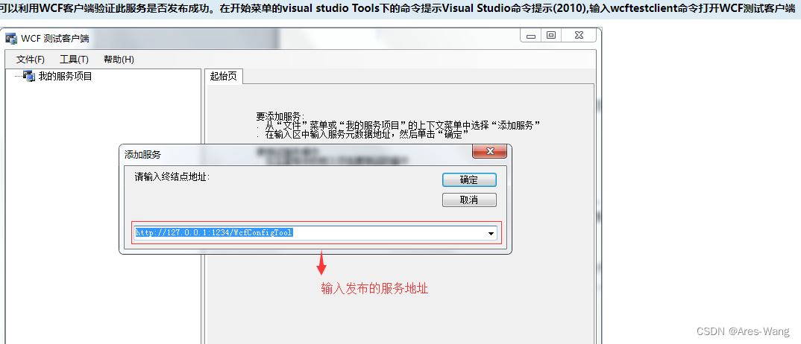Click the WCF 测试客户端 title bar app icon
The height and width of the screenshot is (344, 801).
click(x=11, y=39)
